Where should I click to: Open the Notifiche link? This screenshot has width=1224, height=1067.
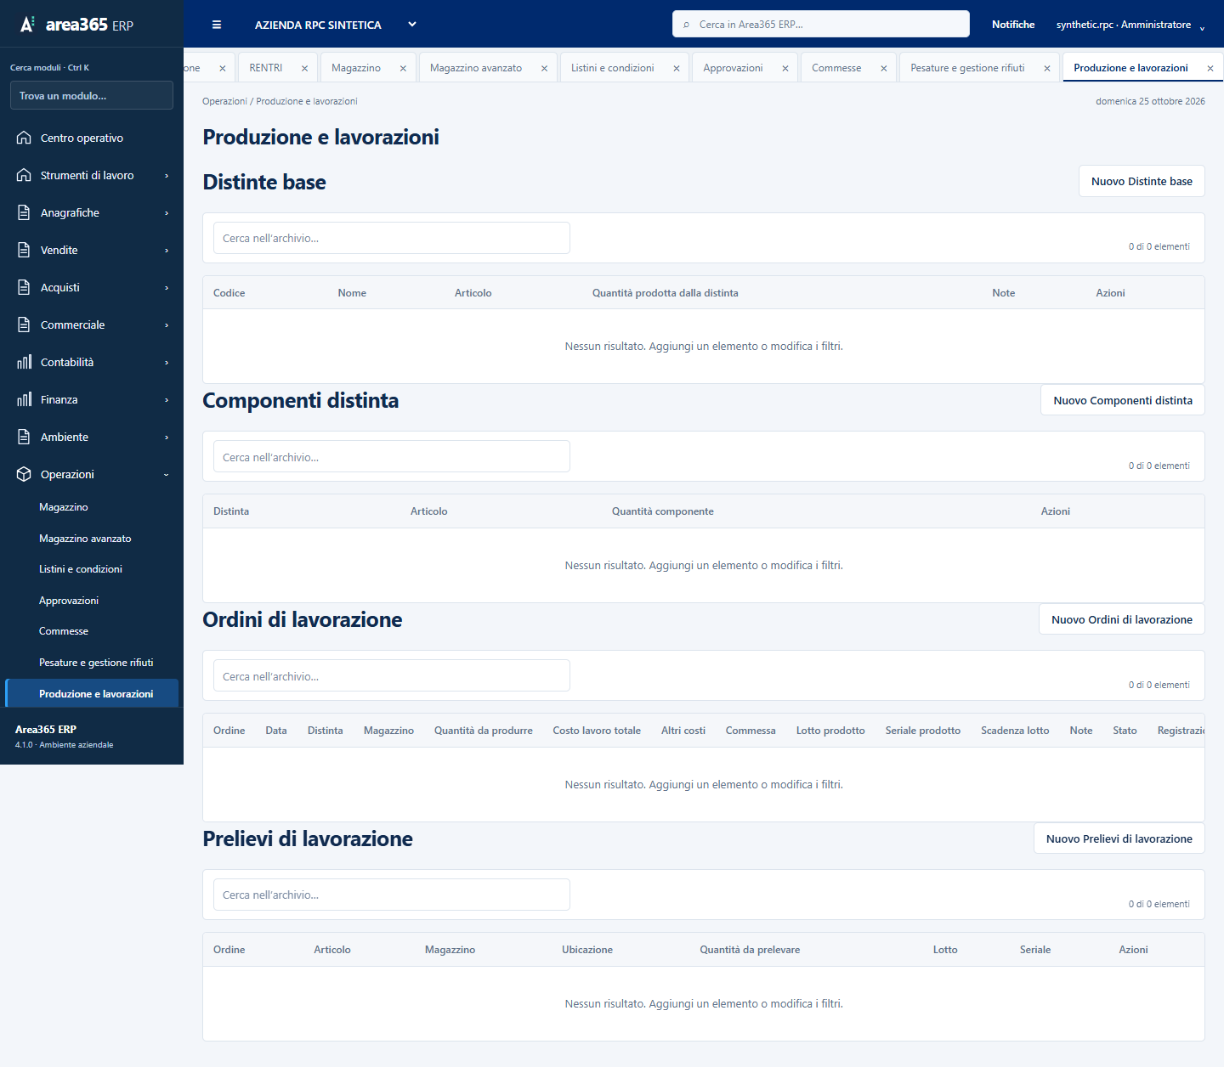[x=1013, y=25]
